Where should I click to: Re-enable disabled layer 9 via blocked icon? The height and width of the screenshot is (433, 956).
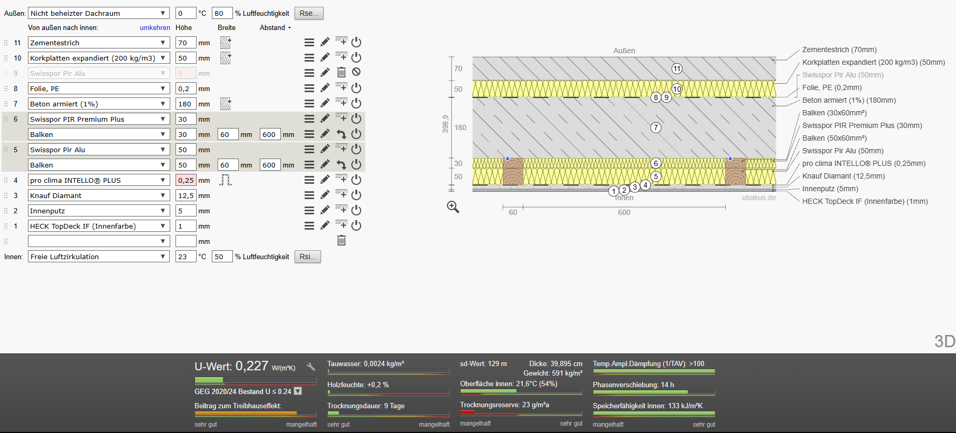pos(356,72)
